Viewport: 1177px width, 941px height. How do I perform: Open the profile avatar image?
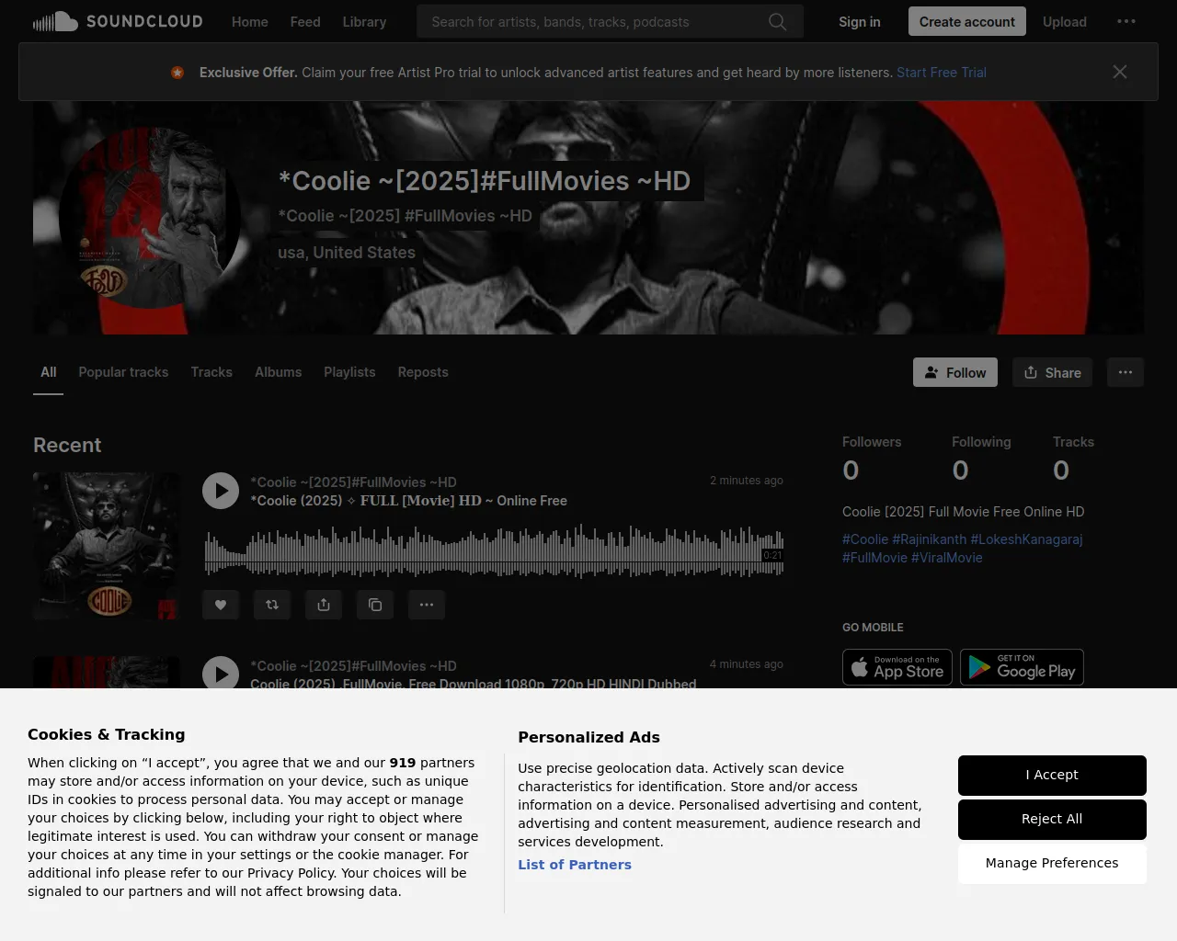(x=150, y=218)
